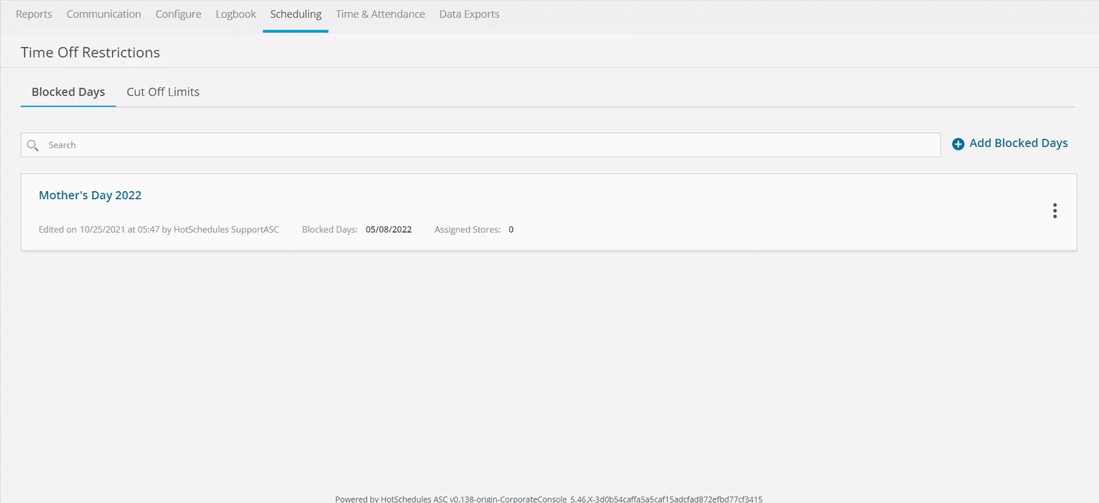Click the Assigned Stores count
The height and width of the screenshot is (503, 1099).
511,230
